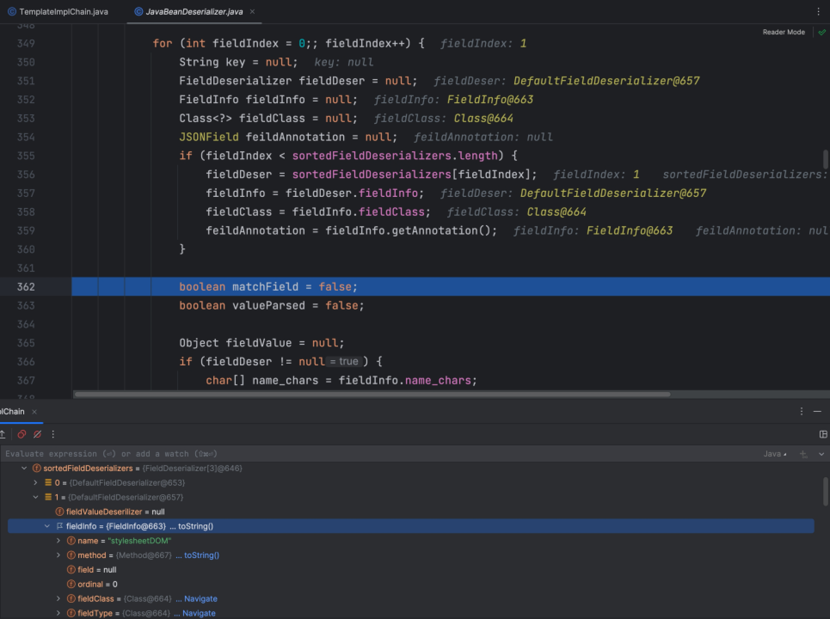Click the flag icon on fieldInfo row
The width and height of the screenshot is (830, 619).
pyautogui.click(x=60, y=526)
